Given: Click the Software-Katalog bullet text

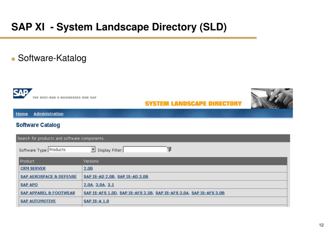Looking at the screenshot, I should (52, 58).
